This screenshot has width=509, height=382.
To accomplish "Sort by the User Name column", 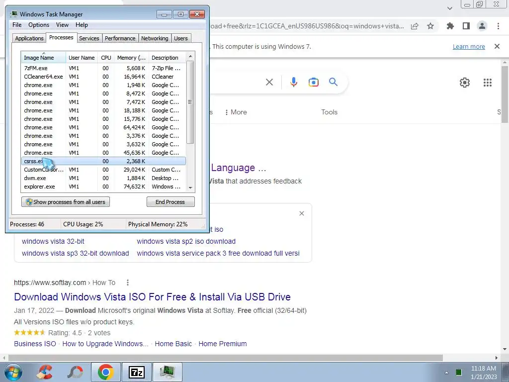I will click(x=82, y=58).
